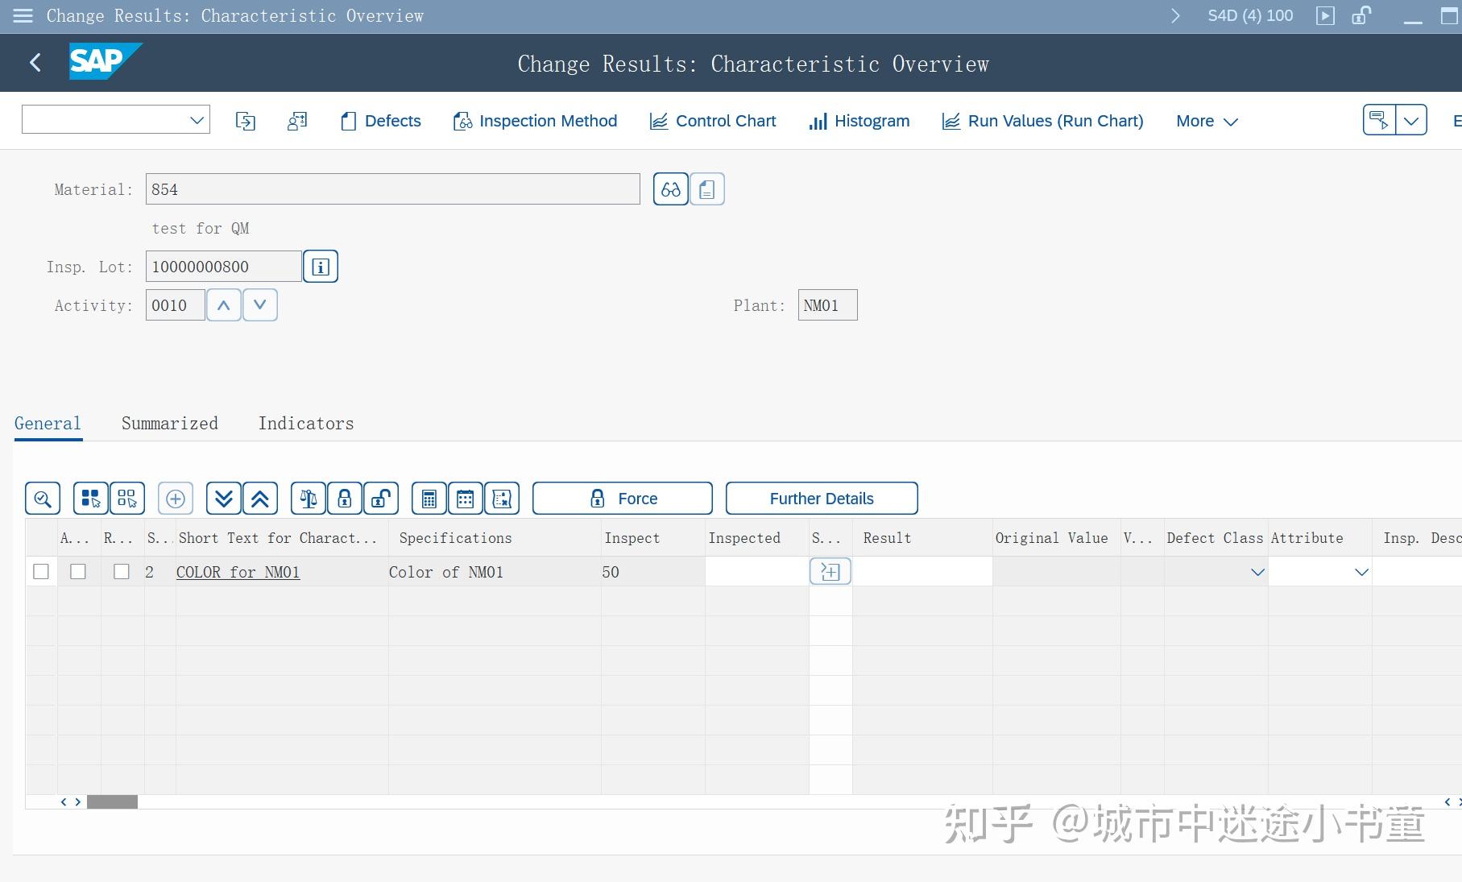Click the unlock characteristic icon
The width and height of the screenshot is (1462, 882).
[x=380, y=498]
